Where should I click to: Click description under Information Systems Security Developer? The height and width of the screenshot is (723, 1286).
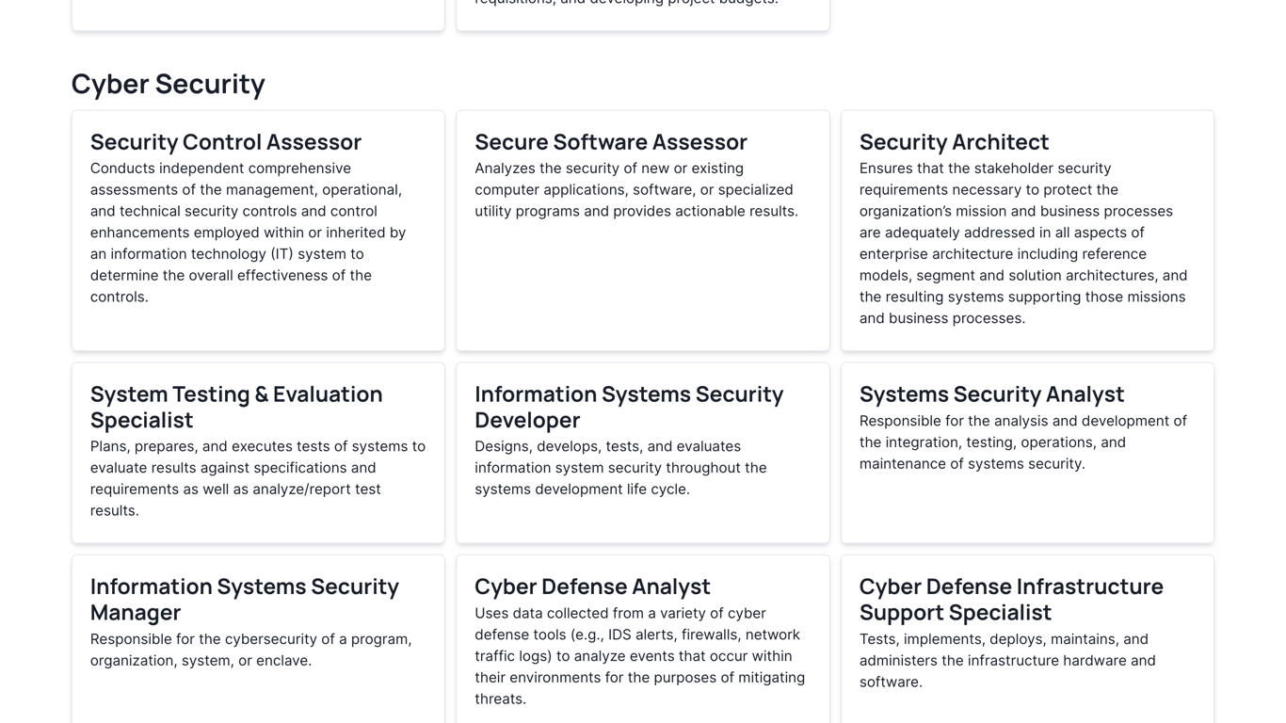pyautogui.click(x=621, y=468)
